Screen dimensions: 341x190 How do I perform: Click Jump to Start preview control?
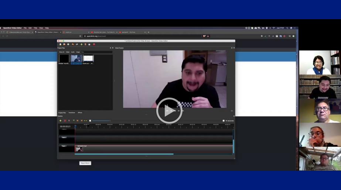pyautogui.click(x=167, y=111)
